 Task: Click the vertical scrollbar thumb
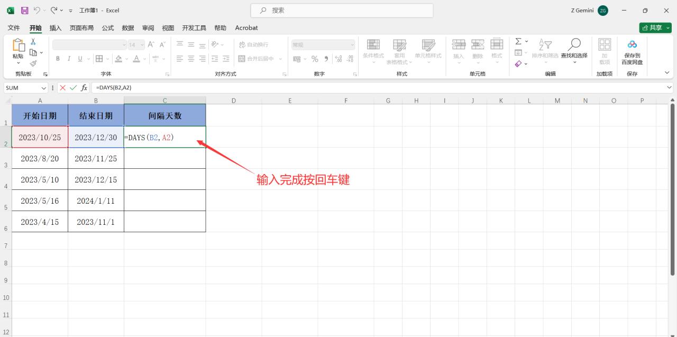tap(673, 190)
